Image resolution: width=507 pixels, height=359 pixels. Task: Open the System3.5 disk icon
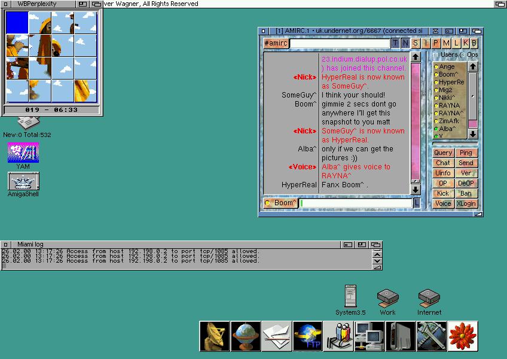(350, 297)
